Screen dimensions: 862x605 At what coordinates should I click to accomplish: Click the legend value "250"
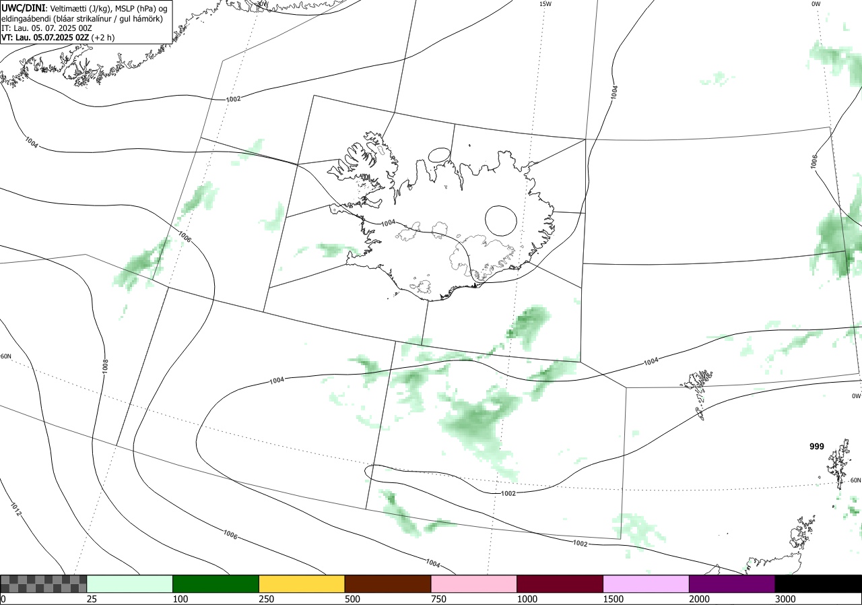click(267, 599)
